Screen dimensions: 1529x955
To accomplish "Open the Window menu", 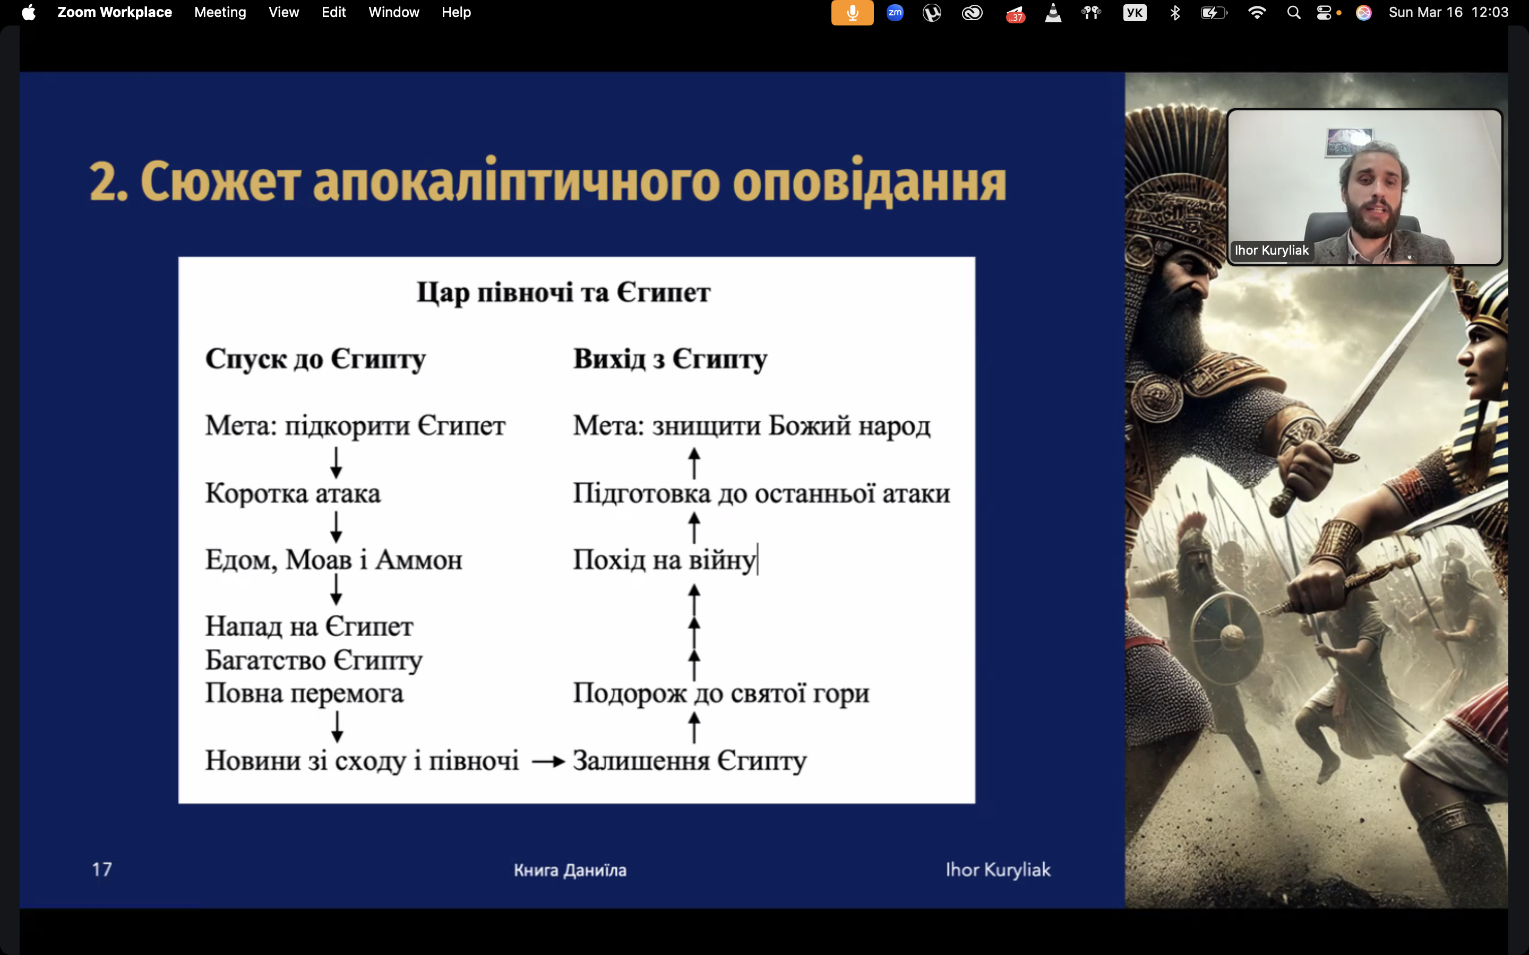I will pos(393,13).
